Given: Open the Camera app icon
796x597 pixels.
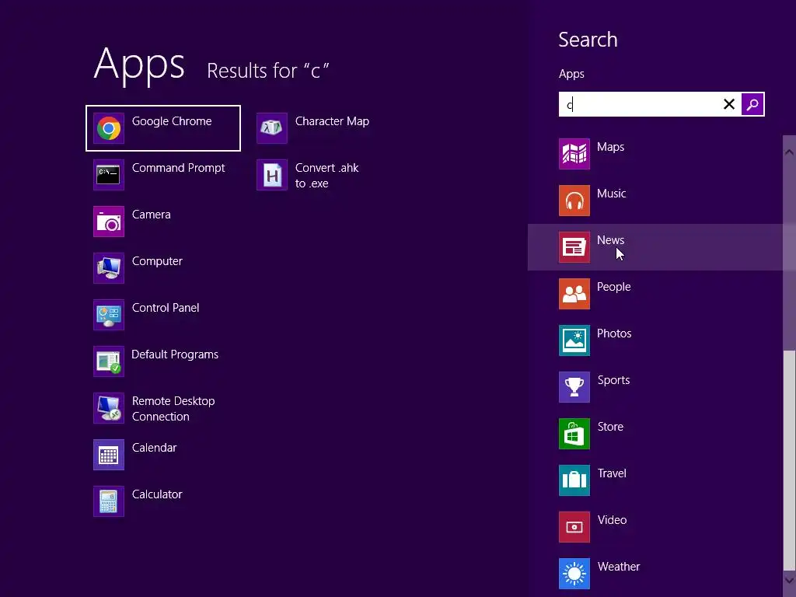Looking at the screenshot, I should pyautogui.click(x=109, y=222).
